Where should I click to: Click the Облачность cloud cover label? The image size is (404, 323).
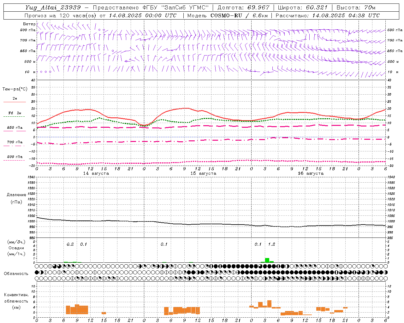tap(16, 273)
